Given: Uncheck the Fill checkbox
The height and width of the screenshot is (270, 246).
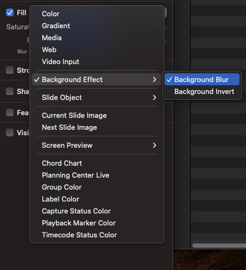Looking at the screenshot, I should 10,12.
